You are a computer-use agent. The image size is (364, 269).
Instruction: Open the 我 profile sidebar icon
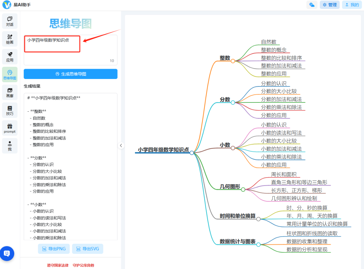point(10,146)
